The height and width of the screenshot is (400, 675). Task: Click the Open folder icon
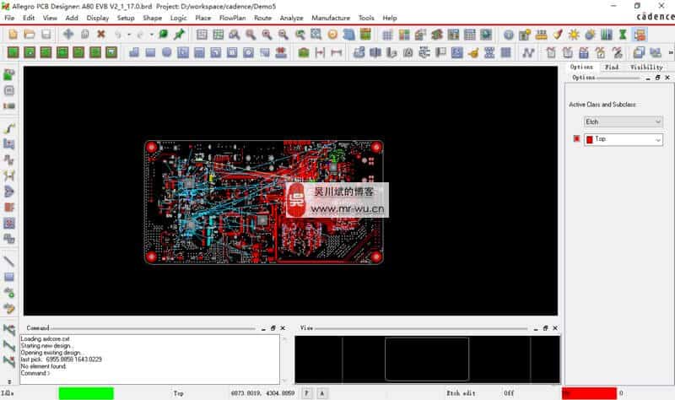point(30,35)
